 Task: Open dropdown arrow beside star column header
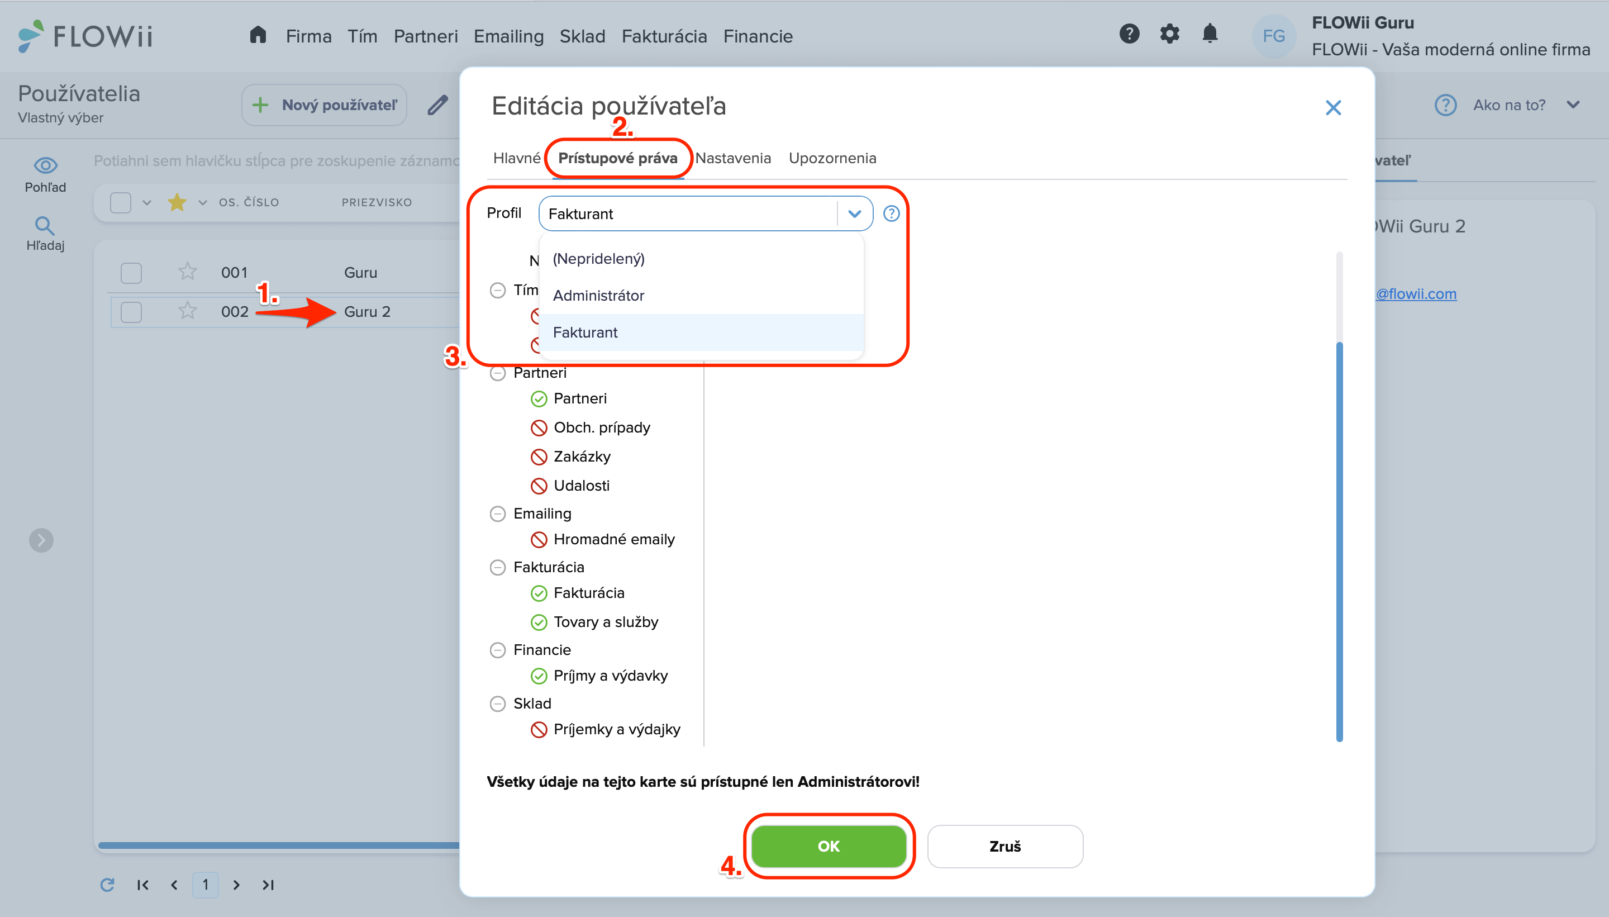pyautogui.click(x=203, y=203)
